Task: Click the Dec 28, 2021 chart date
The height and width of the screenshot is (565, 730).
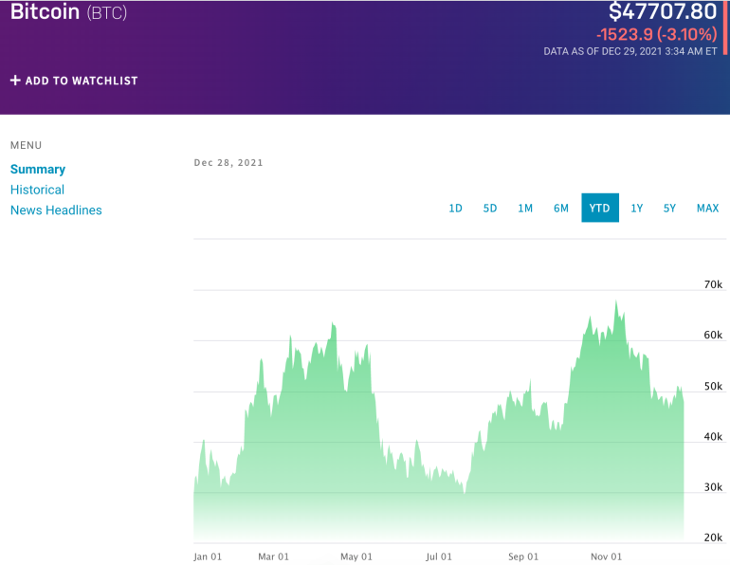Action: coord(228,162)
